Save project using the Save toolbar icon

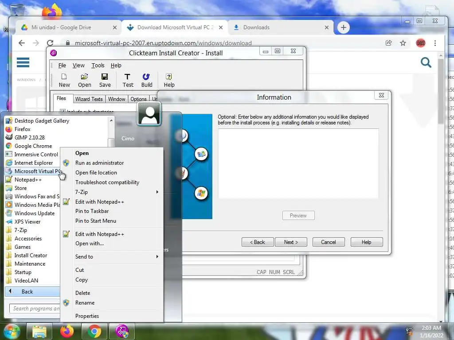click(105, 80)
